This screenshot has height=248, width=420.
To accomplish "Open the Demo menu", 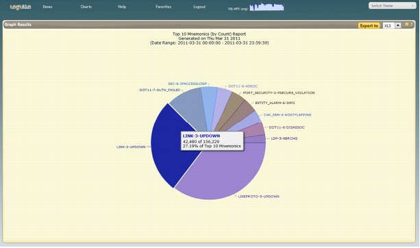I will coord(47,7).
